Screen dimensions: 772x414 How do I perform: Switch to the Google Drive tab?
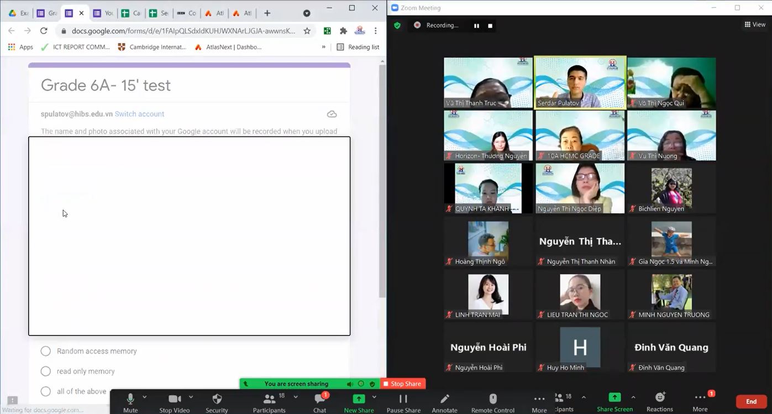click(18, 13)
